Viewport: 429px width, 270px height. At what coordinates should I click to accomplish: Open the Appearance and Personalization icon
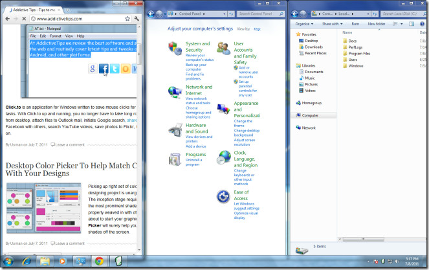coord(223,109)
